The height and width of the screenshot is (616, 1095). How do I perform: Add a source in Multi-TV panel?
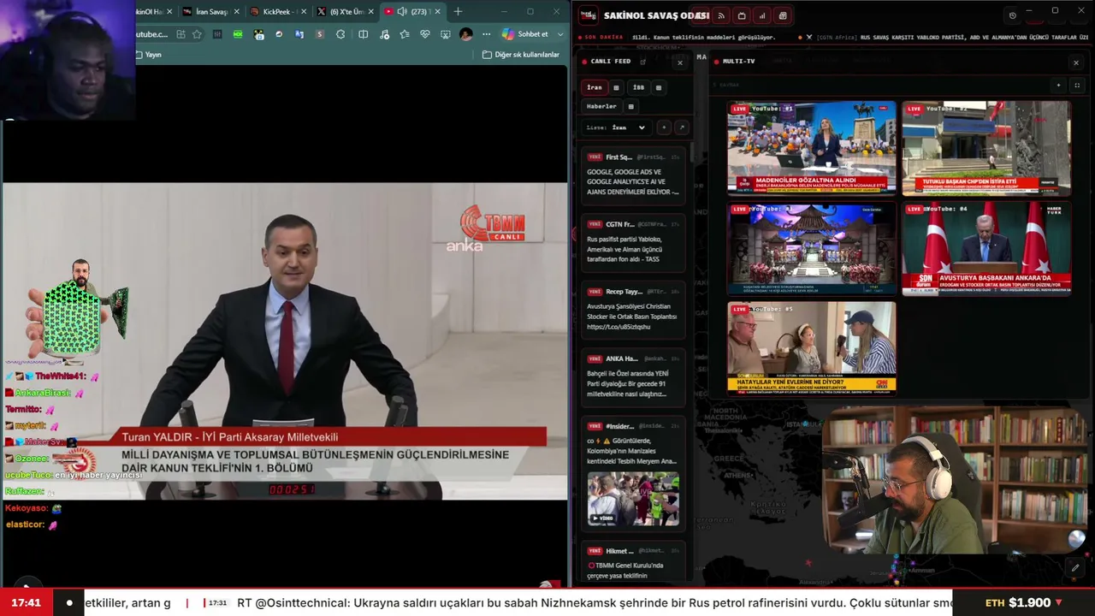(x=1058, y=86)
